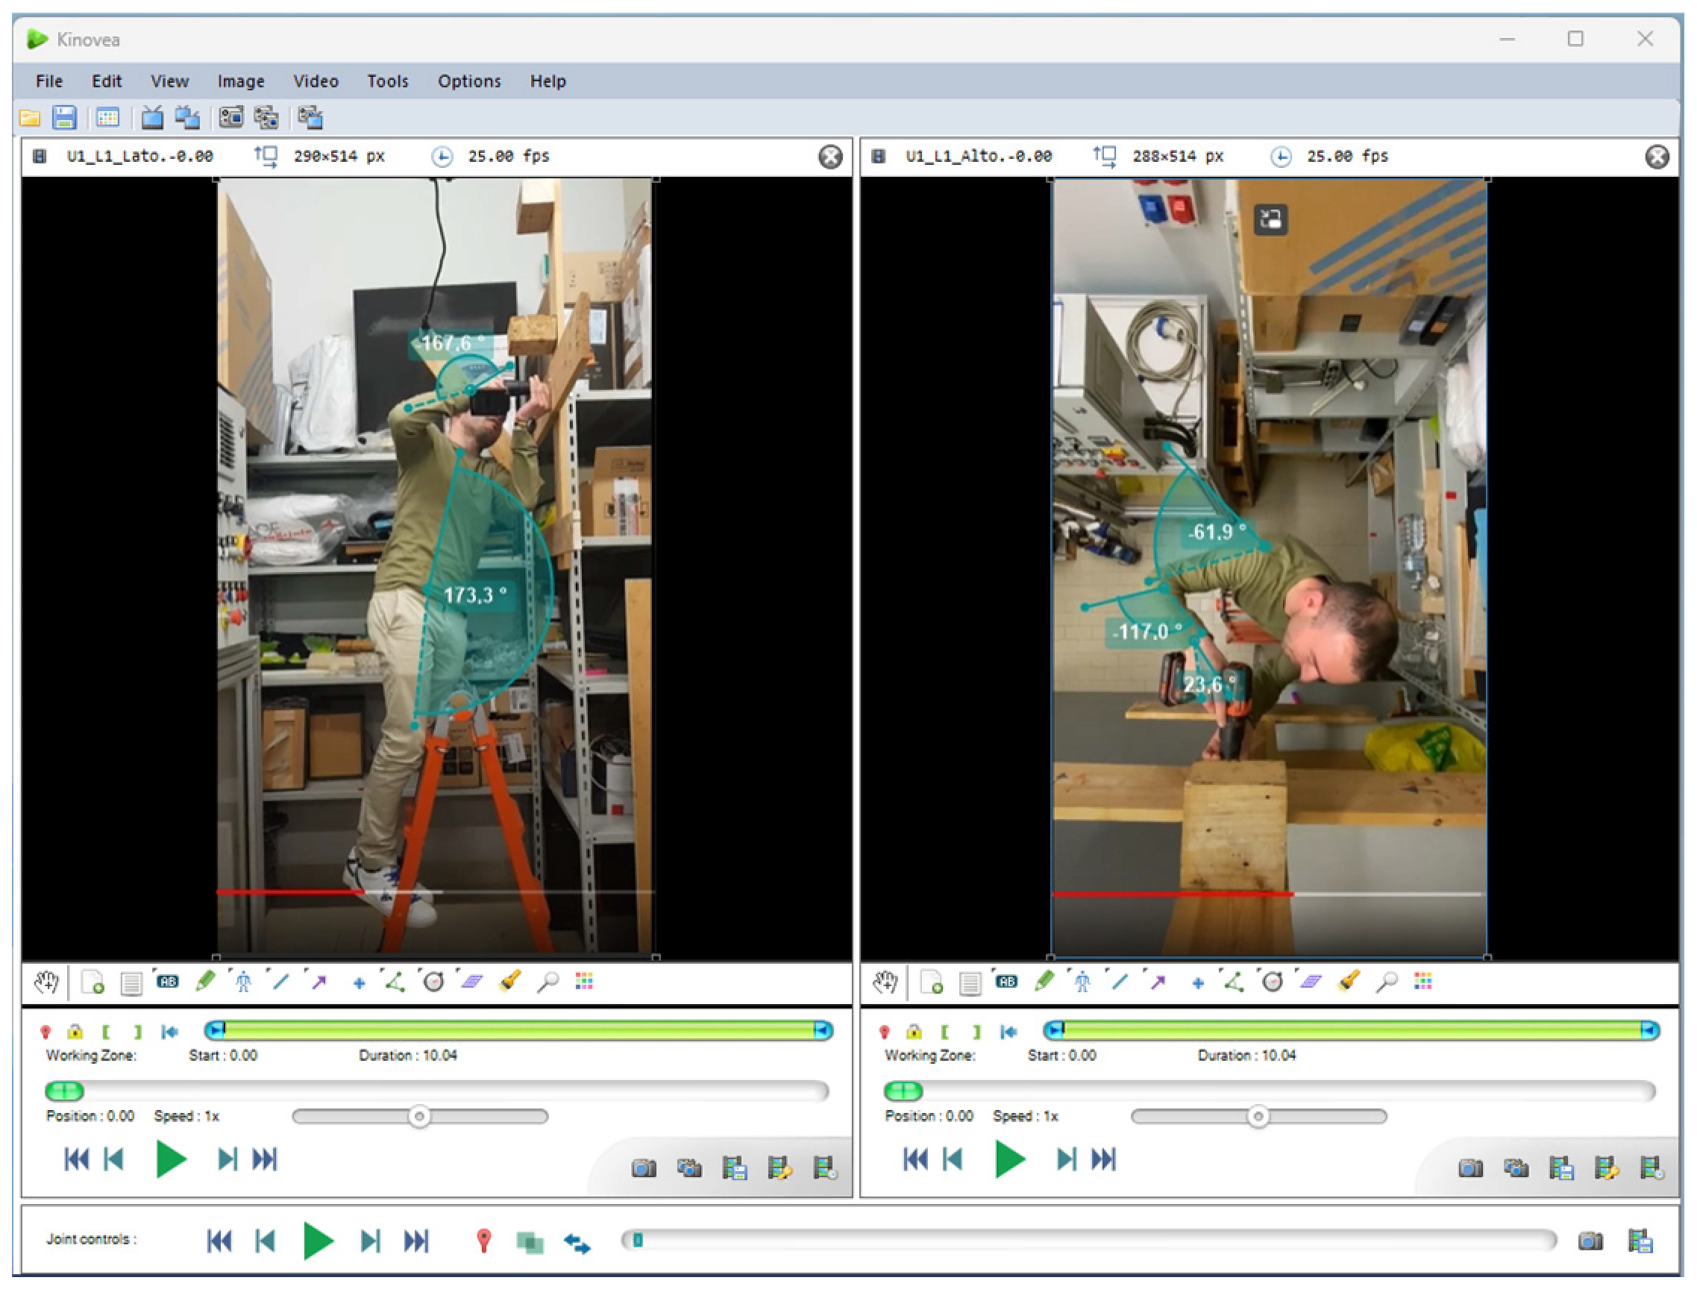Open the Image menu
The image size is (1697, 1292).
(x=241, y=81)
